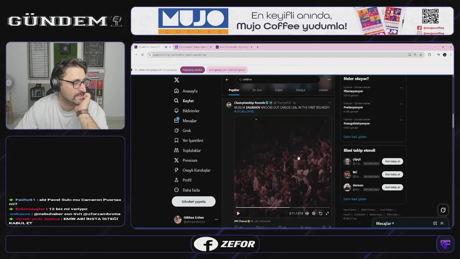Viewport: 460px width, 259px height.
Task: Open #zonguldakyanıyor trend options
Action: coord(401,119)
